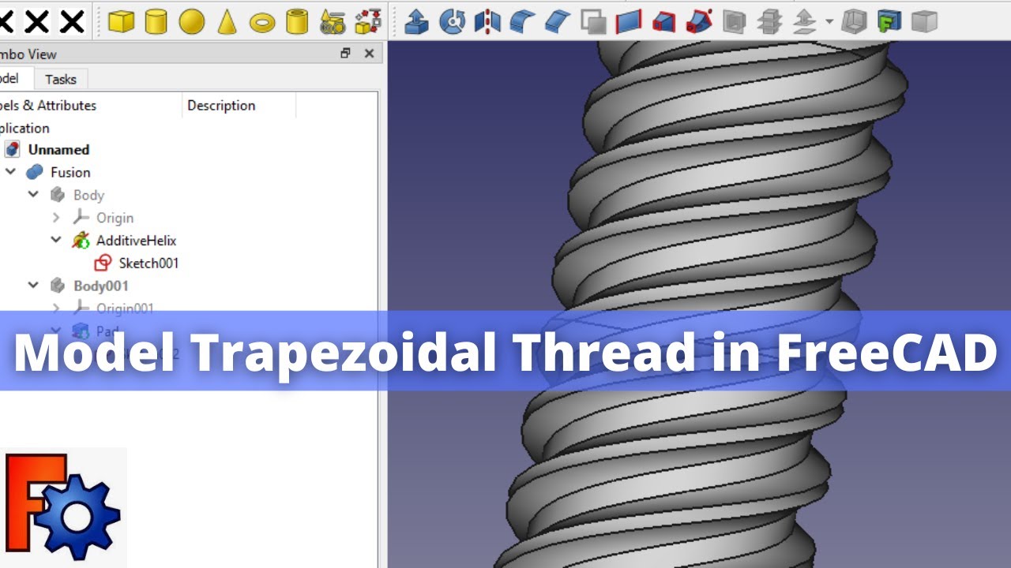Create a Tube primitive solid
Image resolution: width=1011 pixels, height=568 pixels.
click(297, 21)
